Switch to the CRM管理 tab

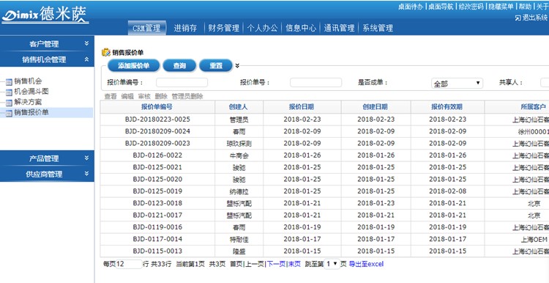(146, 28)
